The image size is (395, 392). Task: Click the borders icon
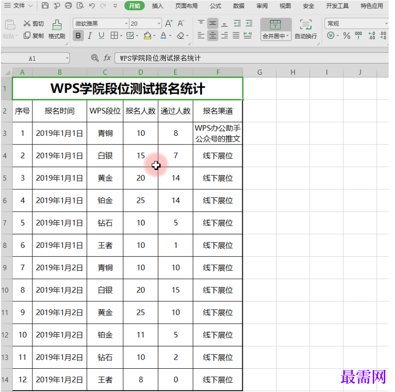tap(114, 35)
